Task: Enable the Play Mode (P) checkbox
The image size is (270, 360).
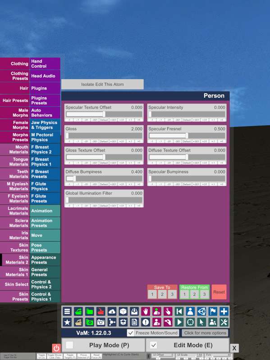Action: pyautogui.click(x=69, y=345)
